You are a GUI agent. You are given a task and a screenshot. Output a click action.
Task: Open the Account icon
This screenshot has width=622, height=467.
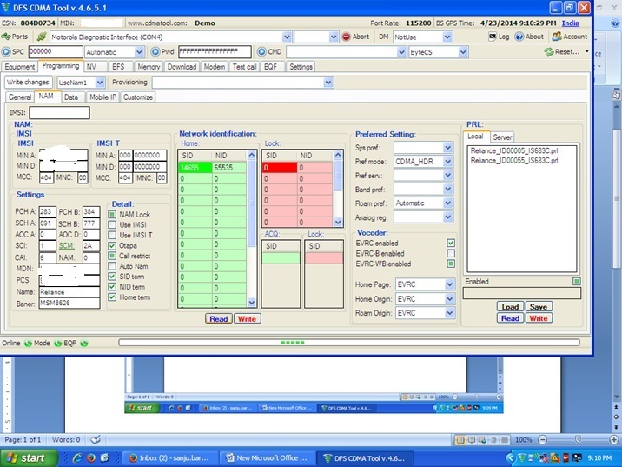point(556,37)
